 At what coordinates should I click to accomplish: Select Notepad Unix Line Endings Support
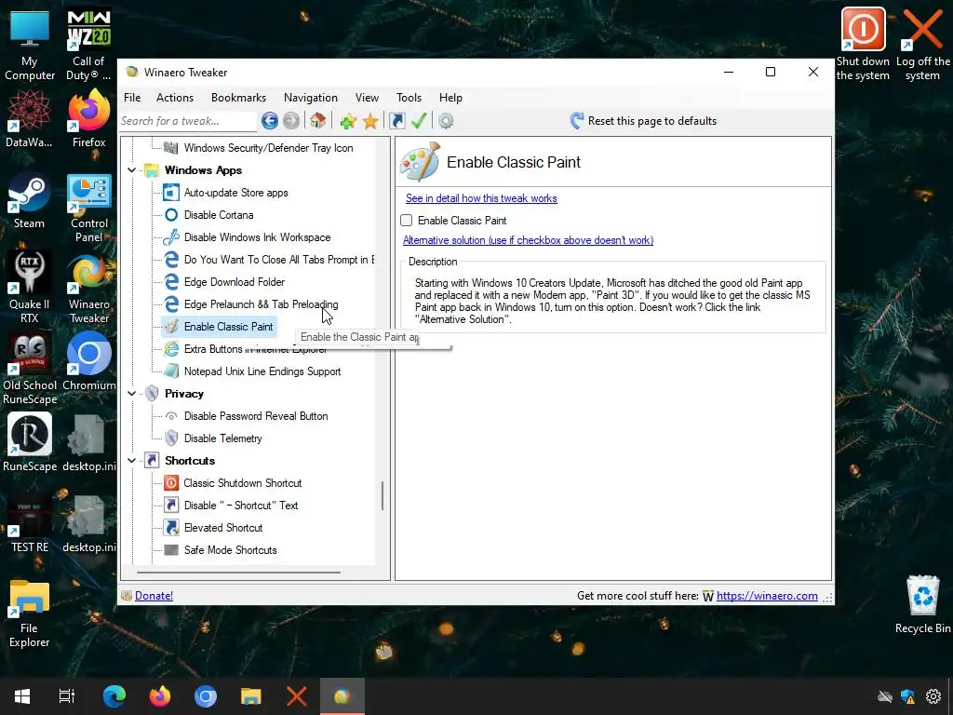pos(262,371)
